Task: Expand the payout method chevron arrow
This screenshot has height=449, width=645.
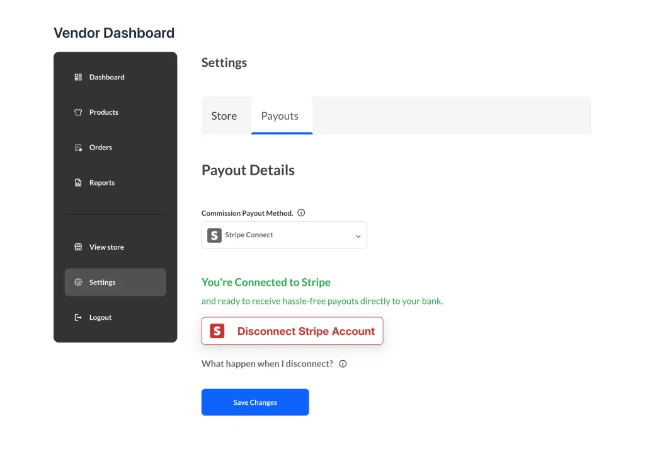Action: pyautogui.click(x=358, y=236)
